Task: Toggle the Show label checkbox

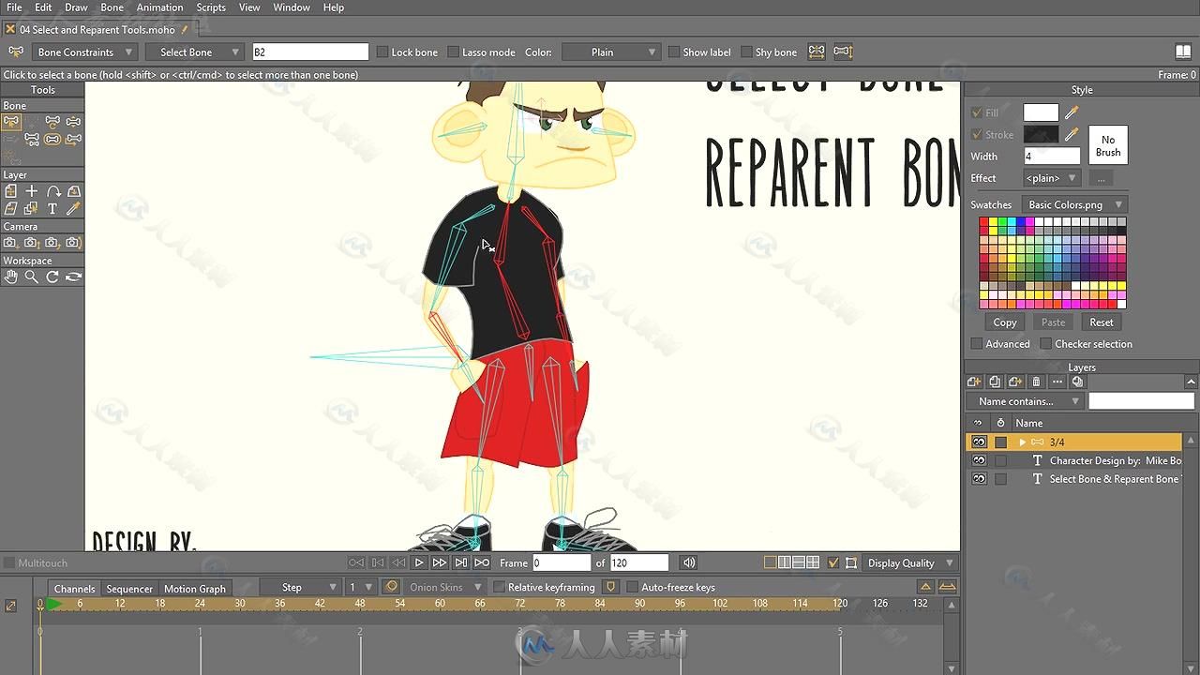Action: [x=673, y=52]
